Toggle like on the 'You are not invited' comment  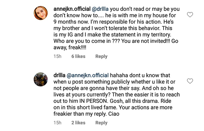(190, 15)
